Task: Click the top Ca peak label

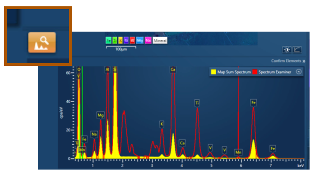Action: (173, 70)
